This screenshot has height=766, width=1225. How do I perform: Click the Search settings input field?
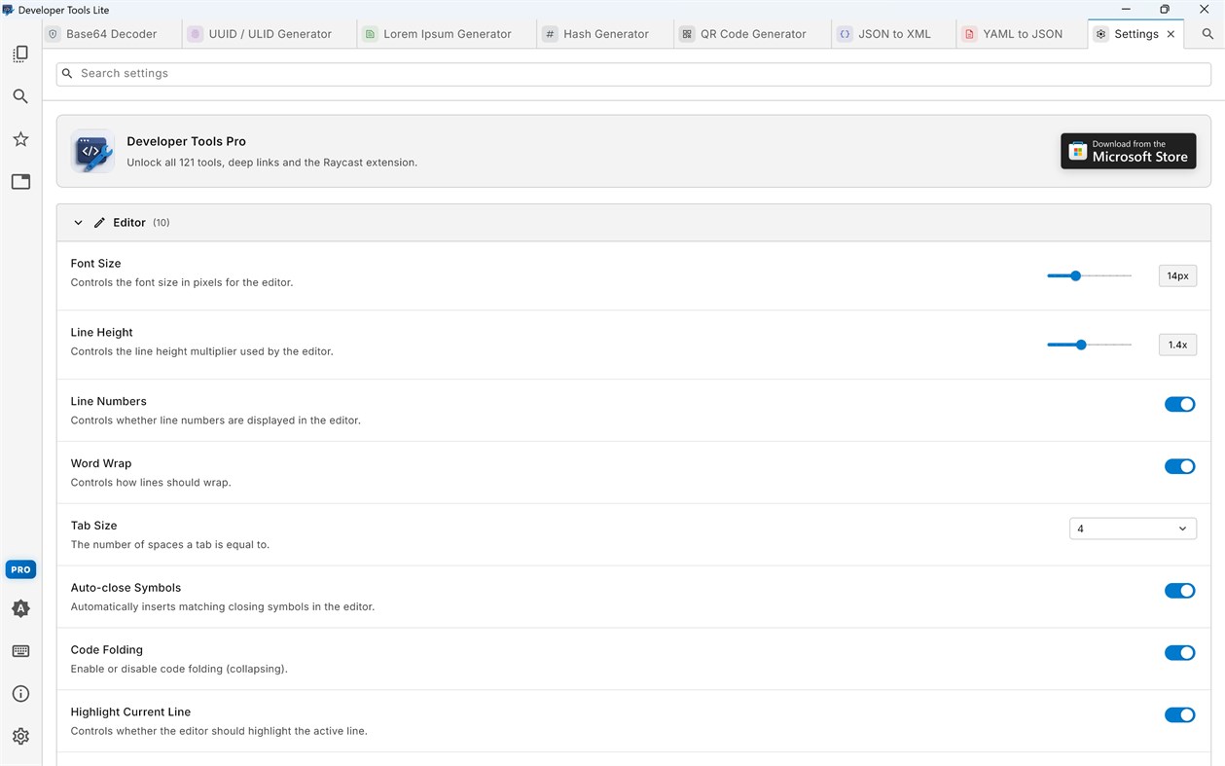633,73
